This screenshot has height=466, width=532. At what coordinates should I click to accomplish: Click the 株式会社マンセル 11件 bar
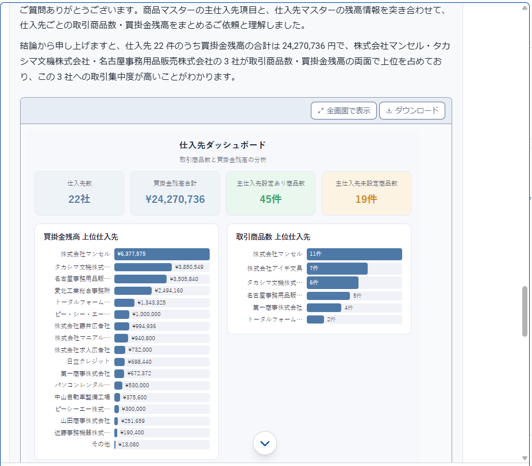[354, 254]
